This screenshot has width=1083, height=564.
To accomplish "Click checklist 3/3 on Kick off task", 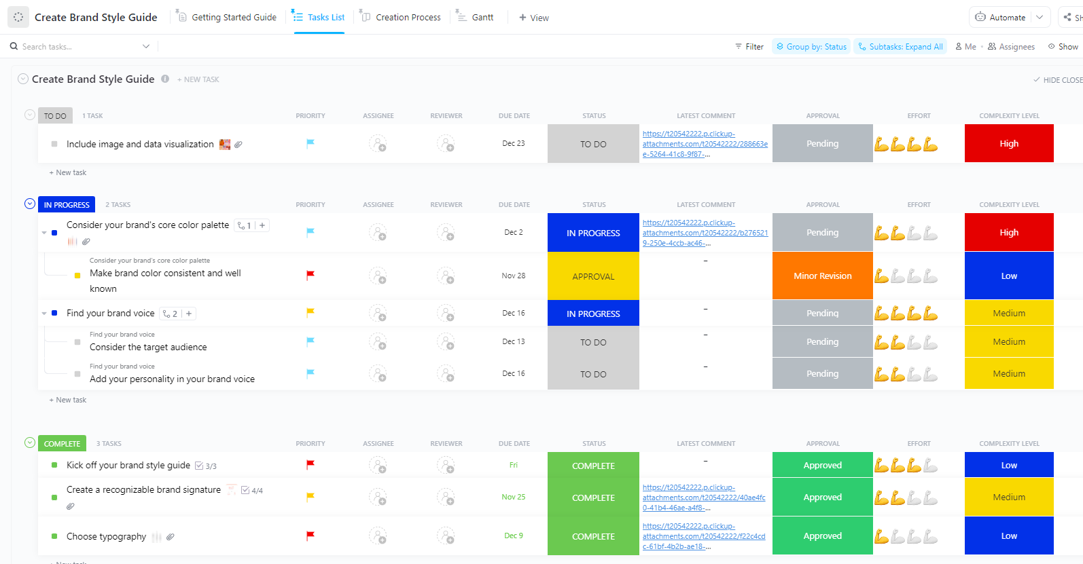I will [206, 466].
